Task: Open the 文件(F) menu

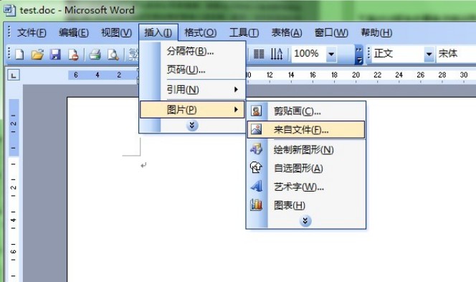Action: [32, 32]
